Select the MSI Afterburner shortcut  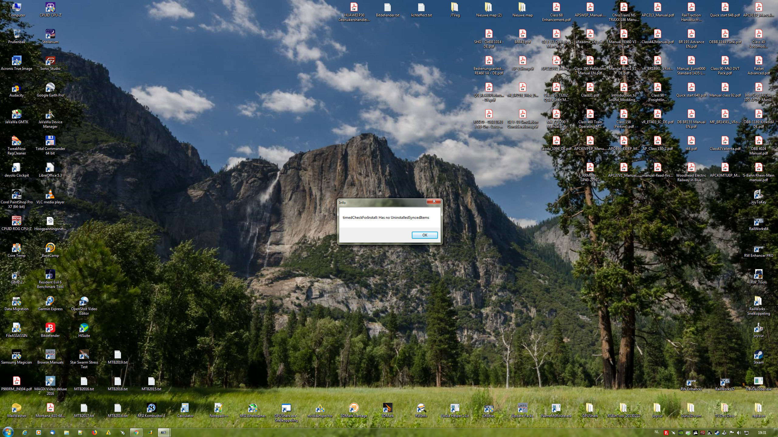(x=253, y=408)
